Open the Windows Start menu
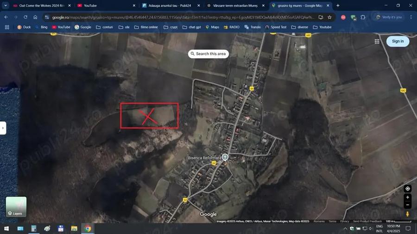 click(x=6, y=228)
